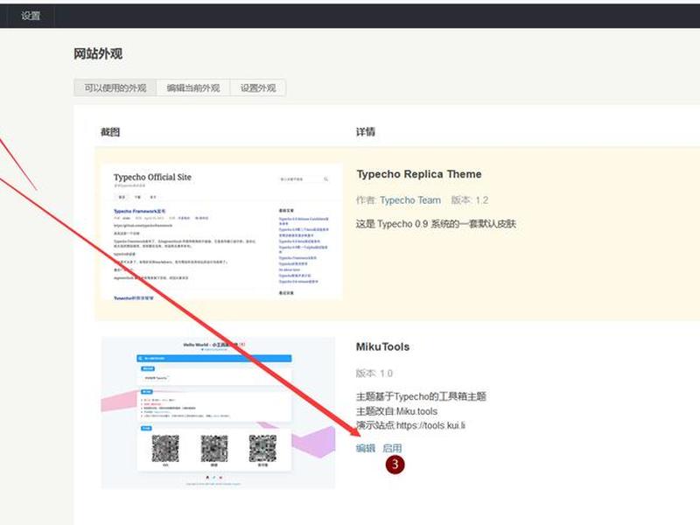Click the 版本: 1.2 text
Image resolution: width=700 pixels, height=525 pixels.
(470, 200)
